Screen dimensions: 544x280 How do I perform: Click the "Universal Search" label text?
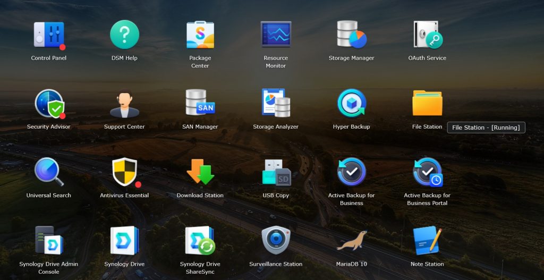(48, 196)
